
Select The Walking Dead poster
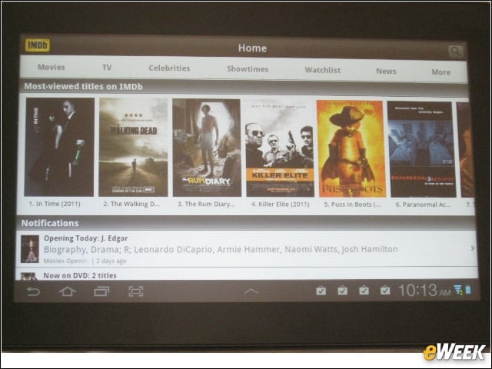pos(133,148)
